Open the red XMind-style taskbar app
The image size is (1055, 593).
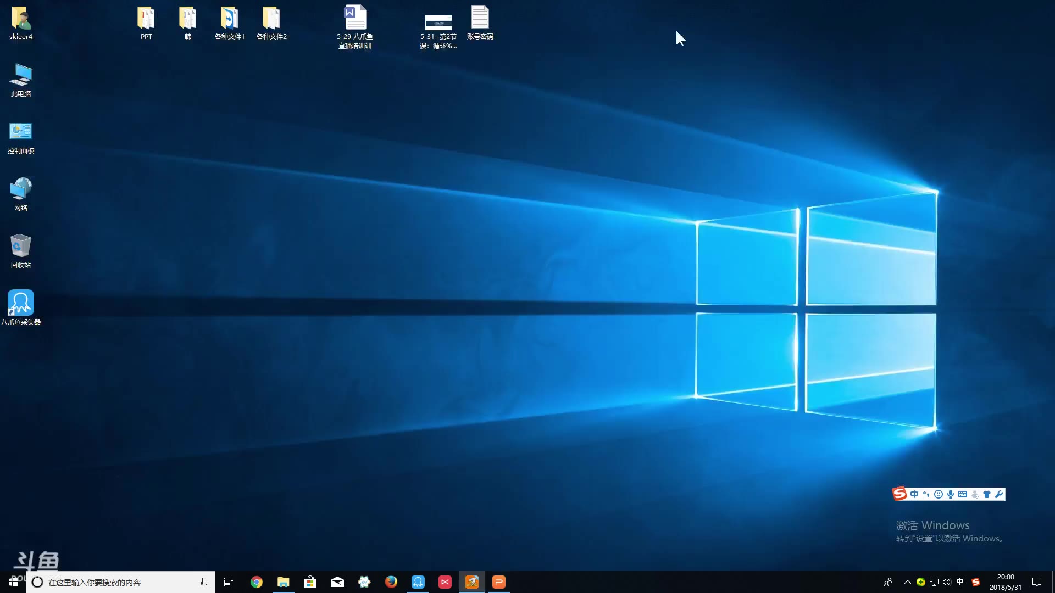tap(445, 582)
